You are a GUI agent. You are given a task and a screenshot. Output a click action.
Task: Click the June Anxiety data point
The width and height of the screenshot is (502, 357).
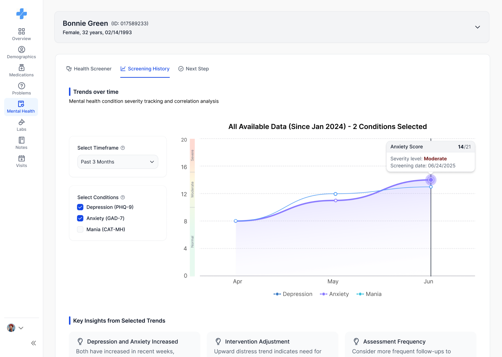click(431, 180)
